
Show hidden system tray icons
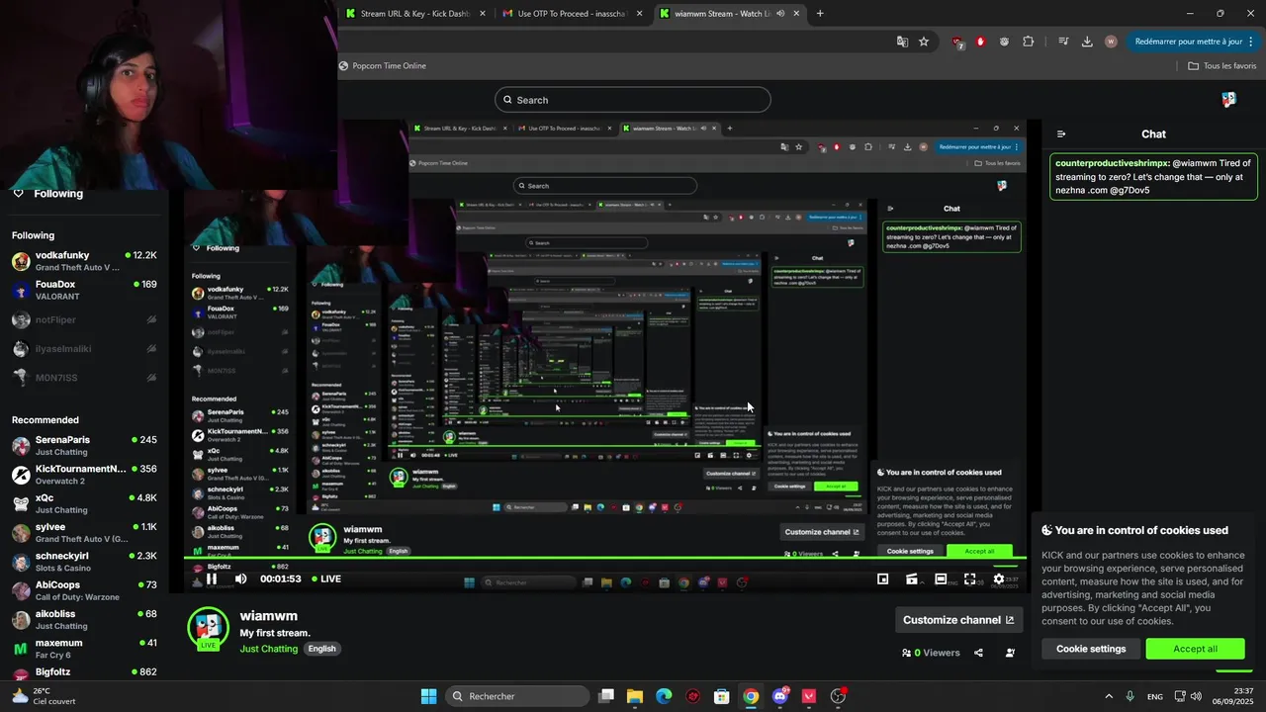(1108, 696)
